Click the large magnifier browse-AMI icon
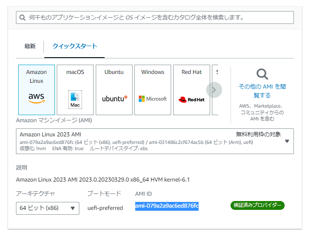Screen dimensions: 309x236 point(262,74)
